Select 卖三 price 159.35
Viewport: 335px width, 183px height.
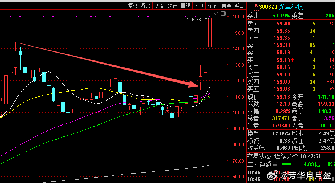[282, 38]
